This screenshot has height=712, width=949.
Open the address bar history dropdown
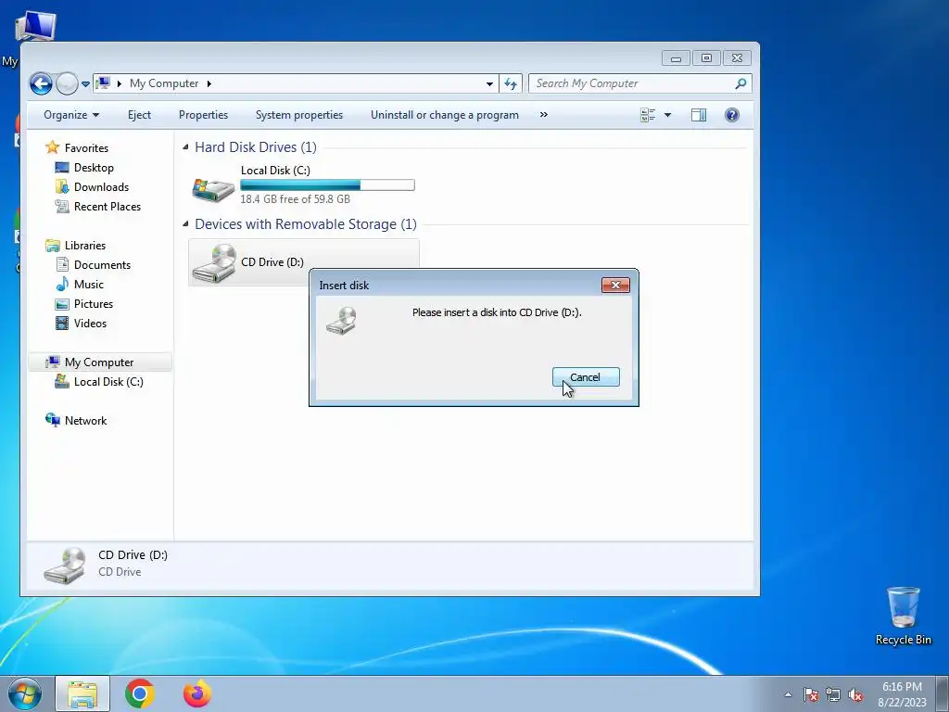click(x=489, y=83)
